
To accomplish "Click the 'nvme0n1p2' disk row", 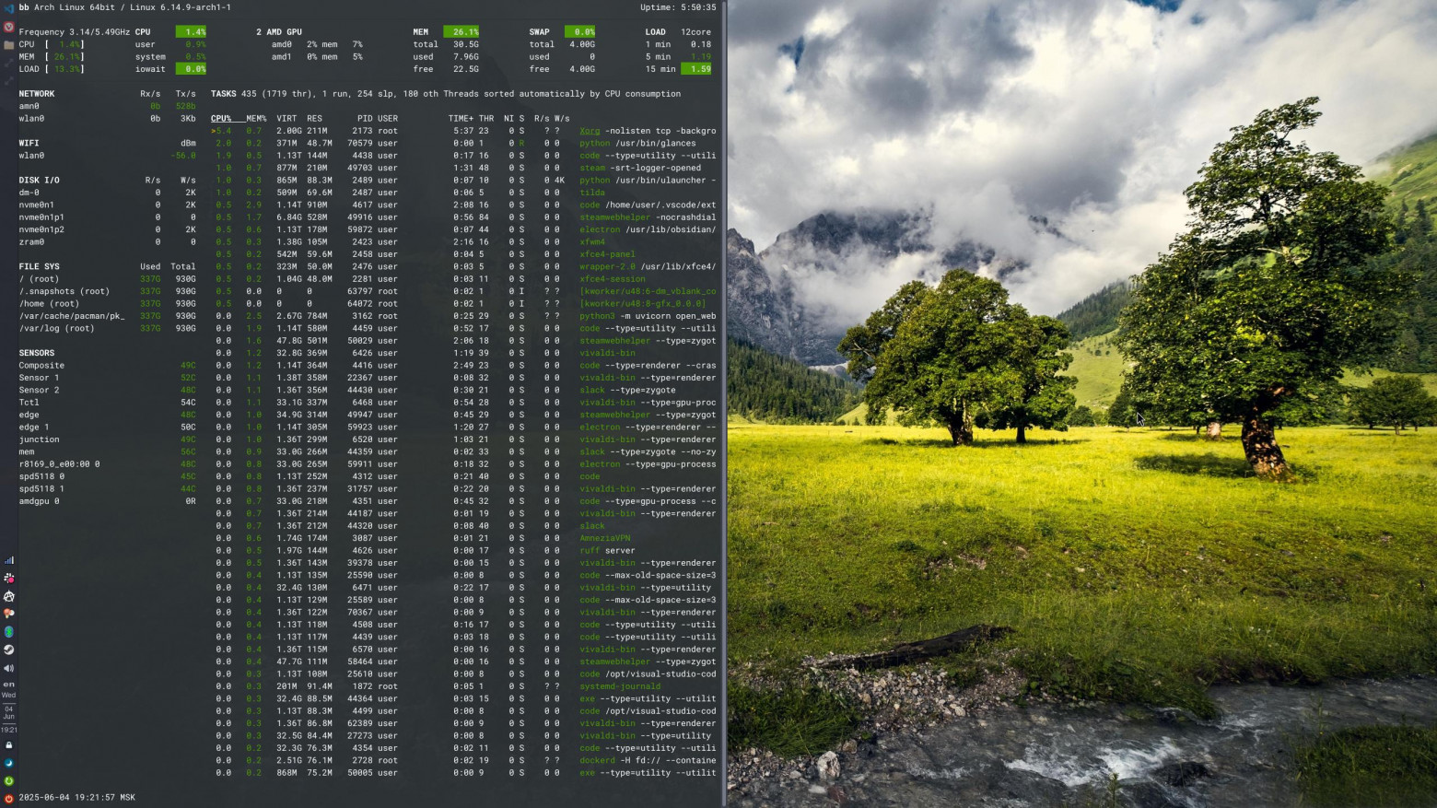I will [x=107, y=230].
